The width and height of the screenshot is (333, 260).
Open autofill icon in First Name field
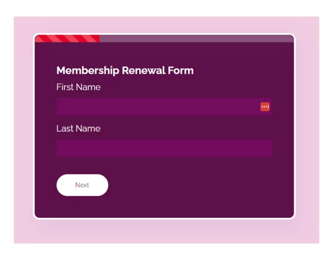[x=265, y=107]
